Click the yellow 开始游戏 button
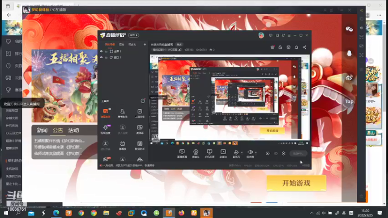 296,183
